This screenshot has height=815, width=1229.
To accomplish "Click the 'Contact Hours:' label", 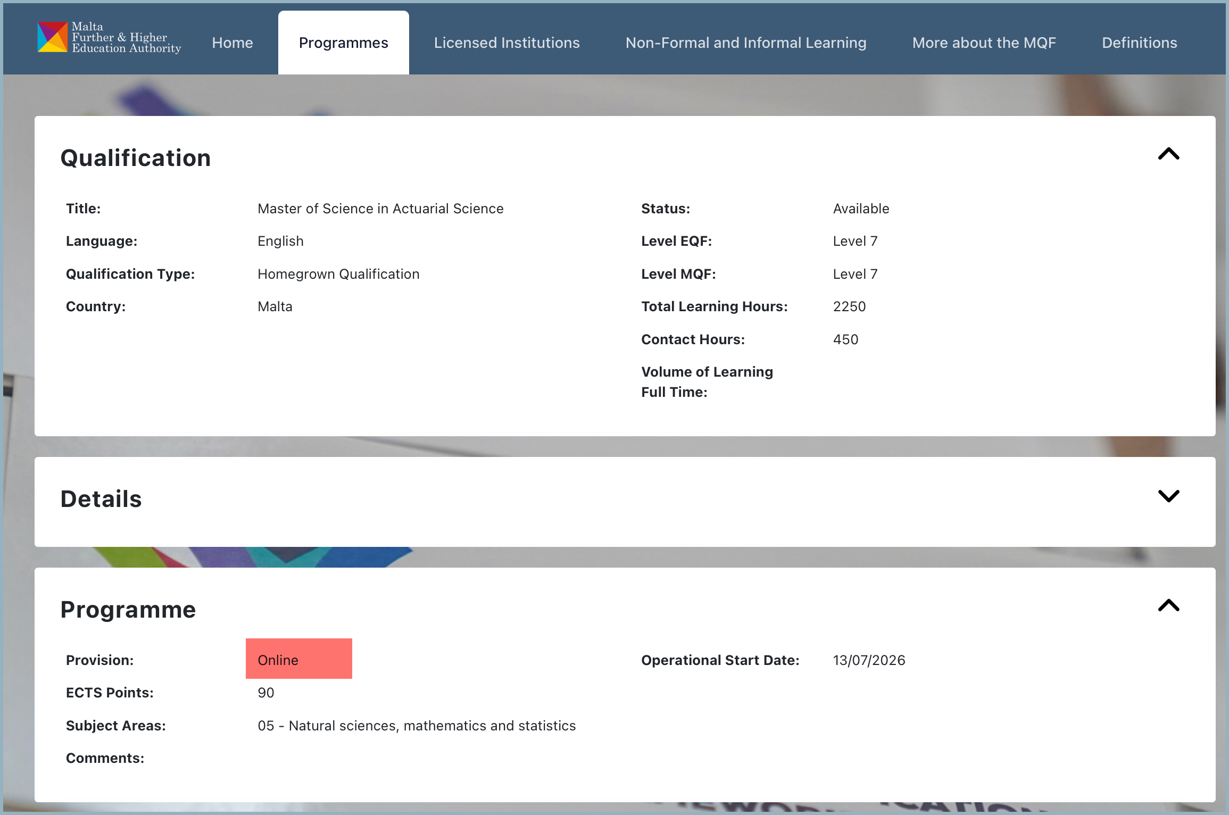I will click(x=693, y=339).
